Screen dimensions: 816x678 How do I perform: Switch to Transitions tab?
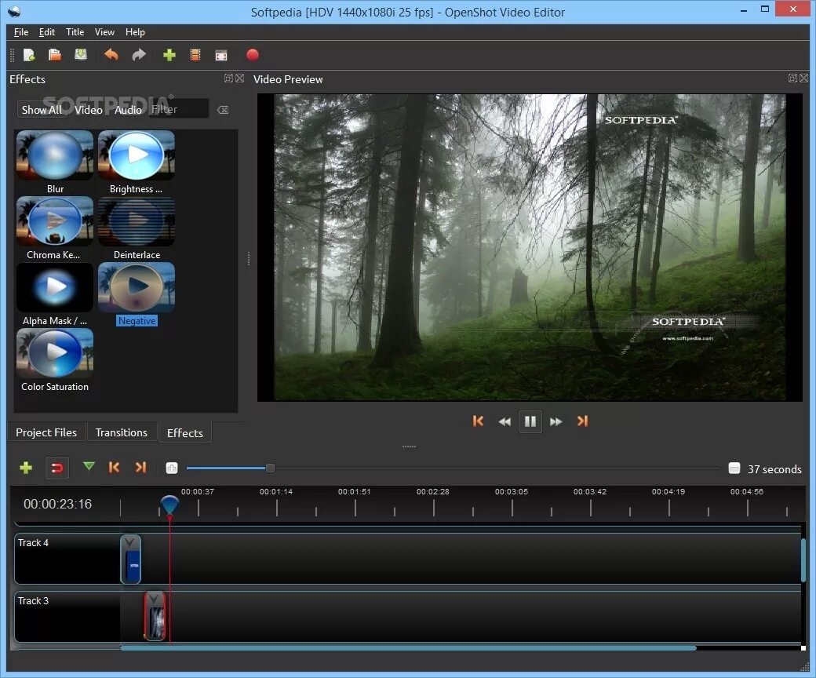[x=122, y=432]
